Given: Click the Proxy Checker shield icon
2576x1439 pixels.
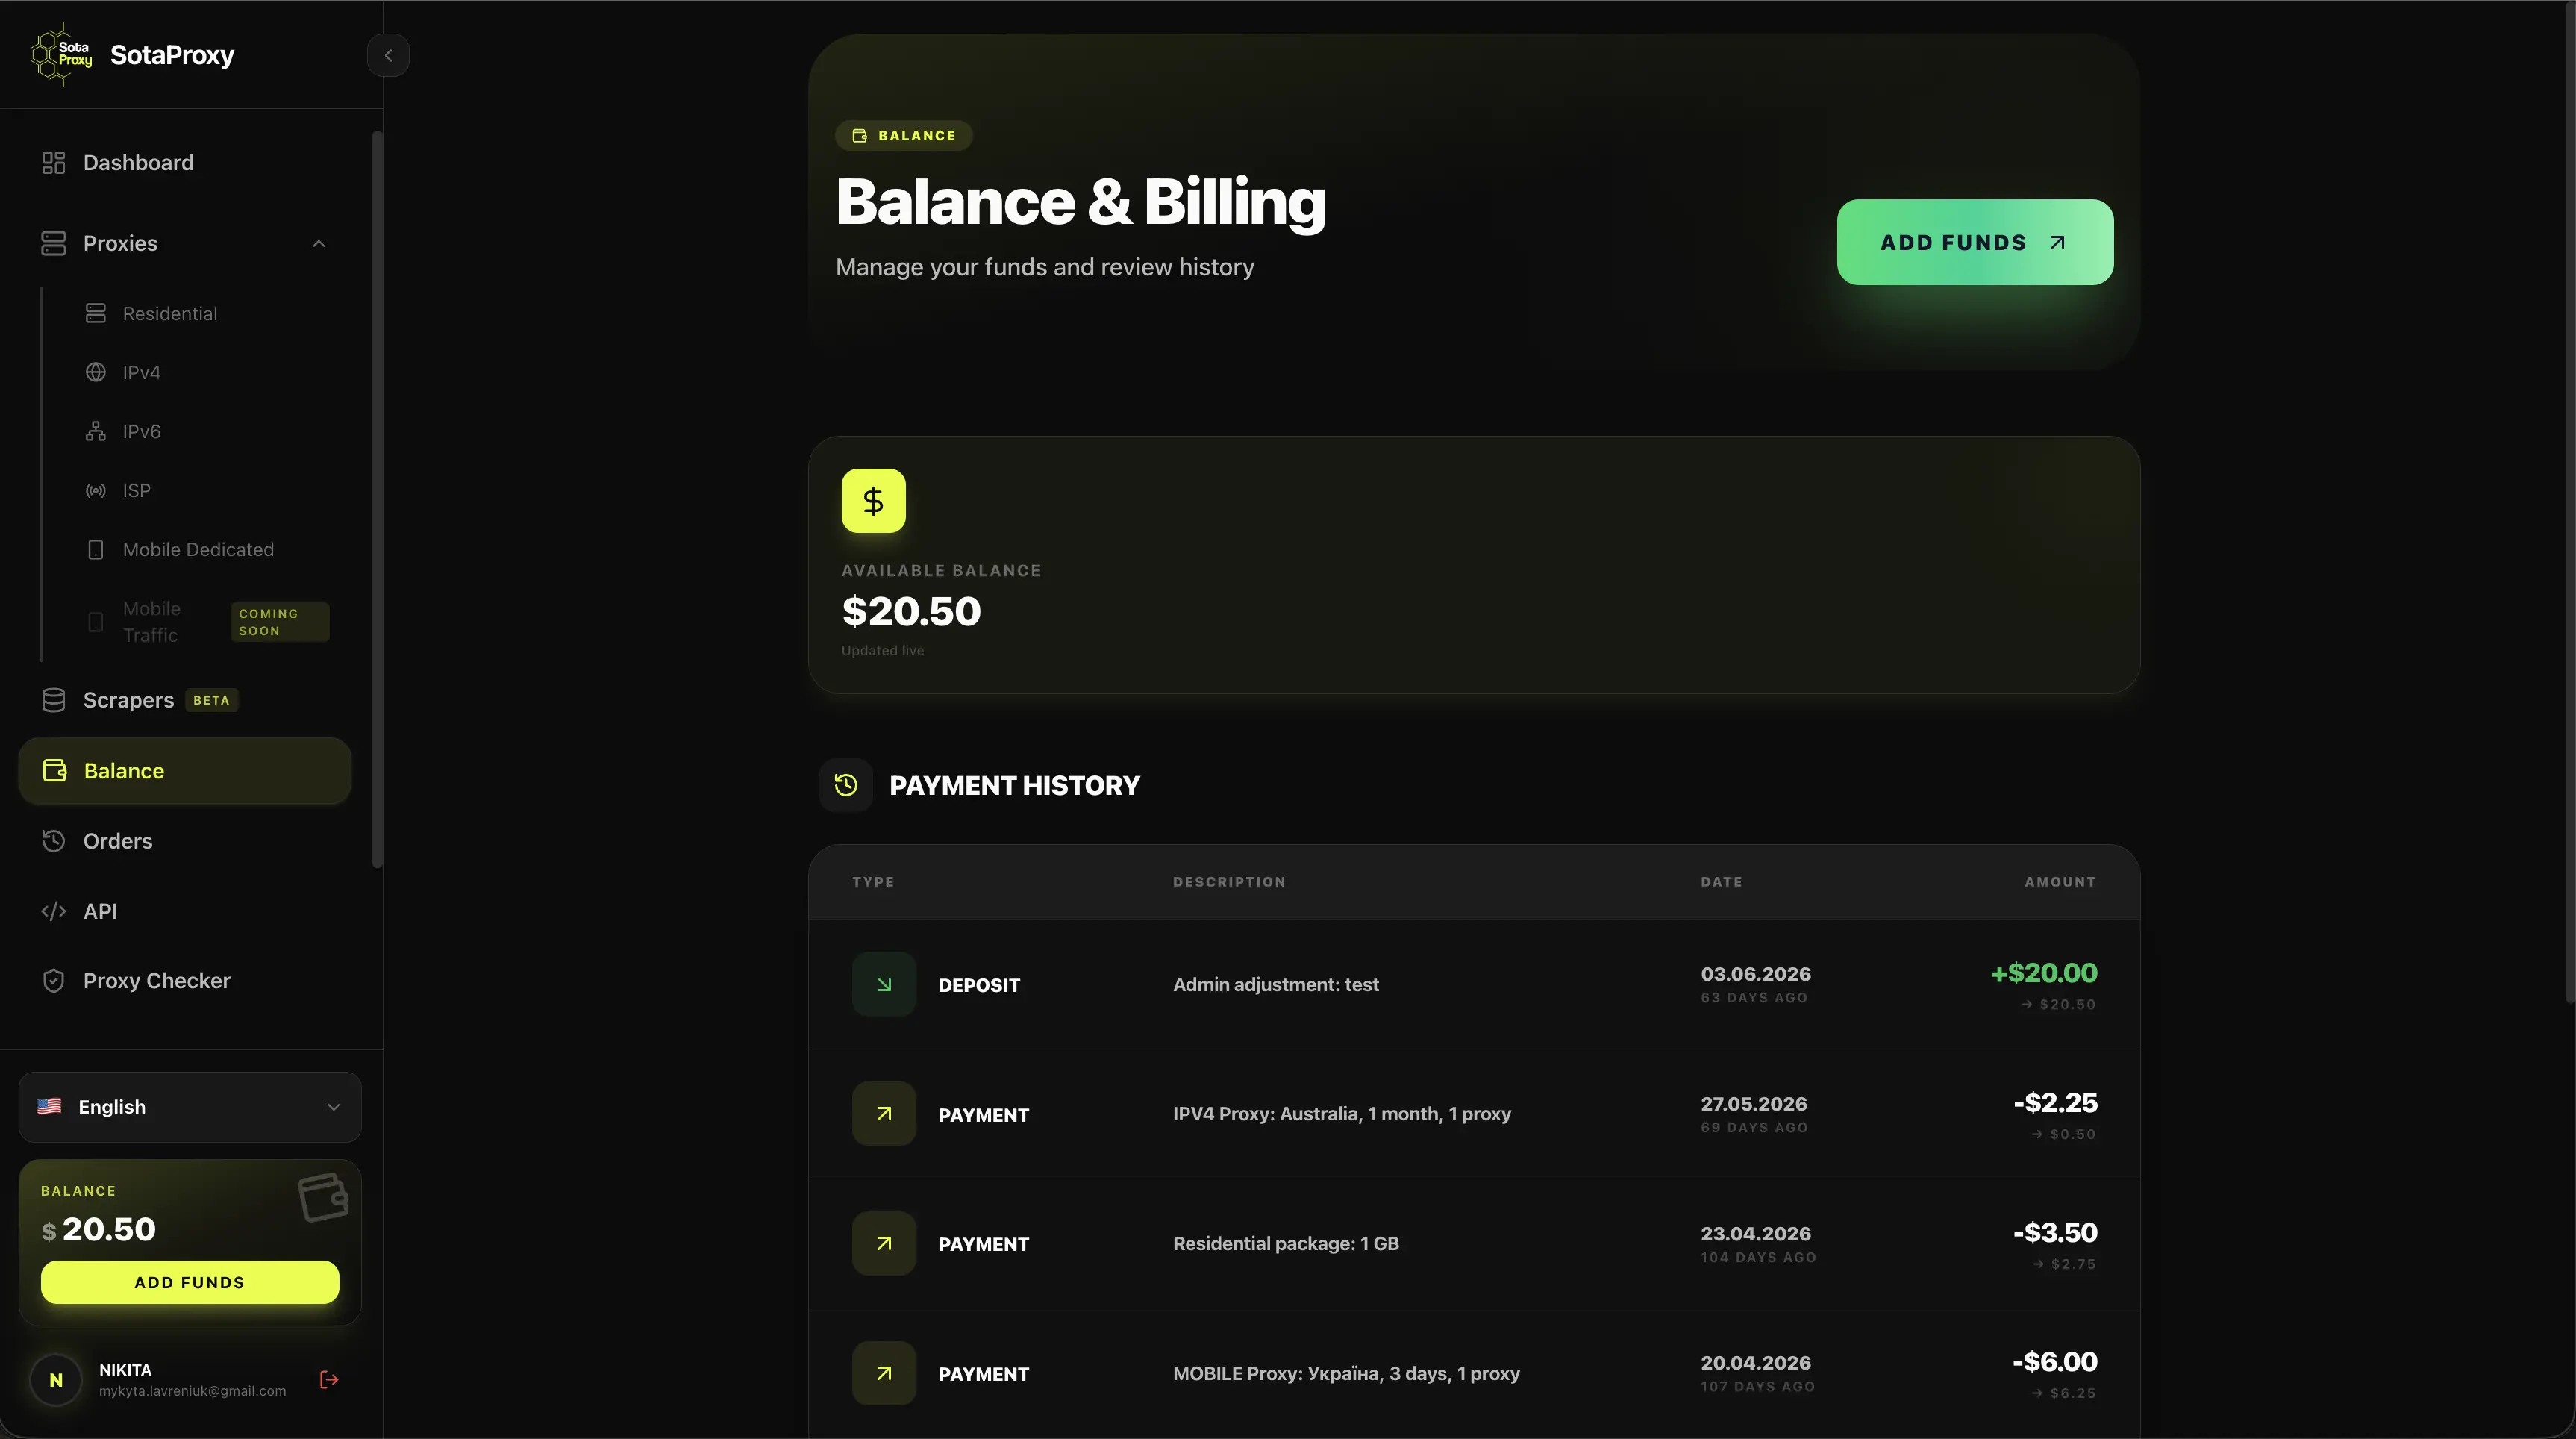Looking at the screenshot, I should (x=54, y=981).
